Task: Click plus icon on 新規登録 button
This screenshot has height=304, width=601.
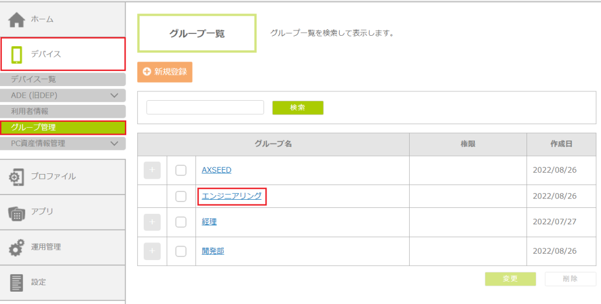Action: (x=147, y=71)
